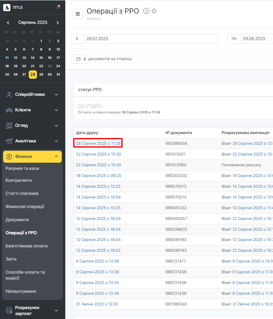The height and width of the screenshot is (319, 273).
Task: Select day 15 in the calendar
Action: click(x=41, y=58)
